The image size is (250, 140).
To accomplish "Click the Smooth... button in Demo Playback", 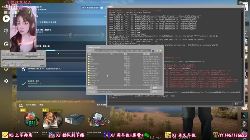I will 26,65.
